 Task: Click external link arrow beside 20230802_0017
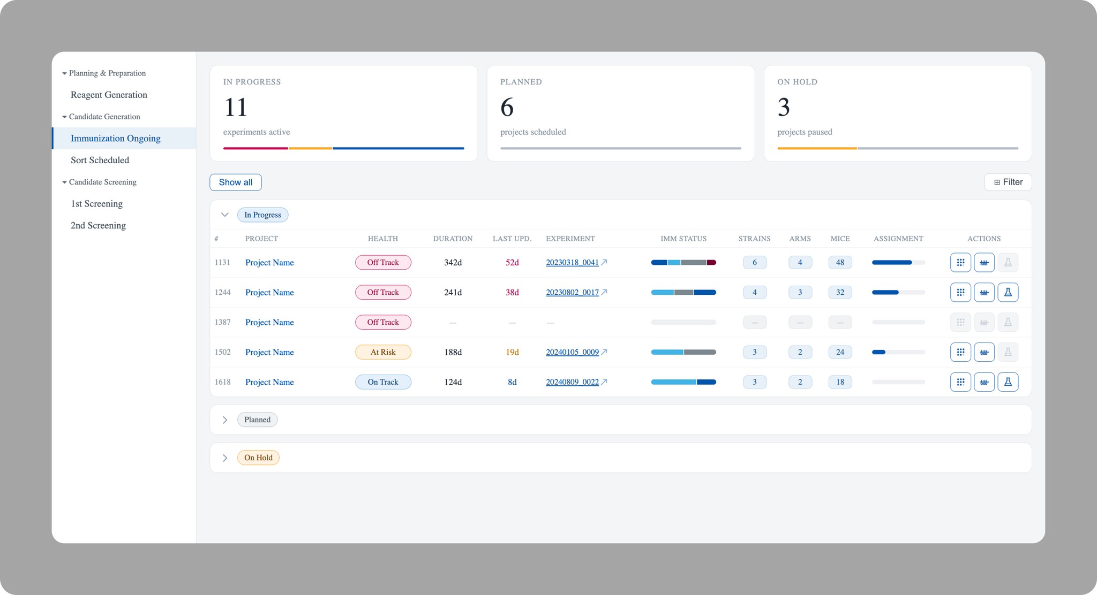[x=604, y=292]
